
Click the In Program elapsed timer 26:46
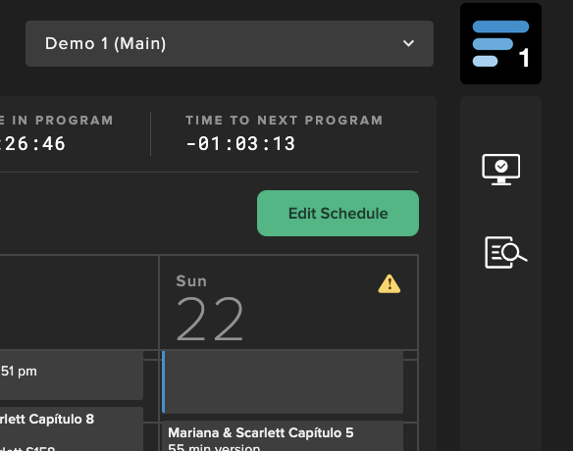tap(33, 143)
